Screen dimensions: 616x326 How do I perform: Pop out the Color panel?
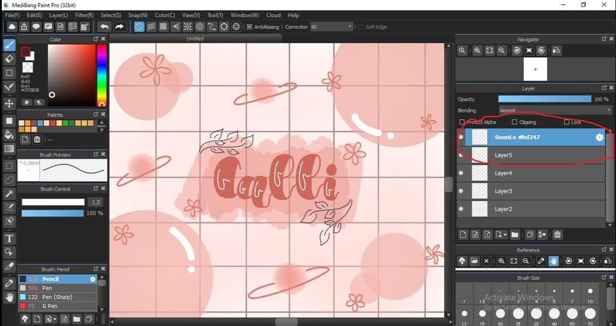tap(96, 39)
